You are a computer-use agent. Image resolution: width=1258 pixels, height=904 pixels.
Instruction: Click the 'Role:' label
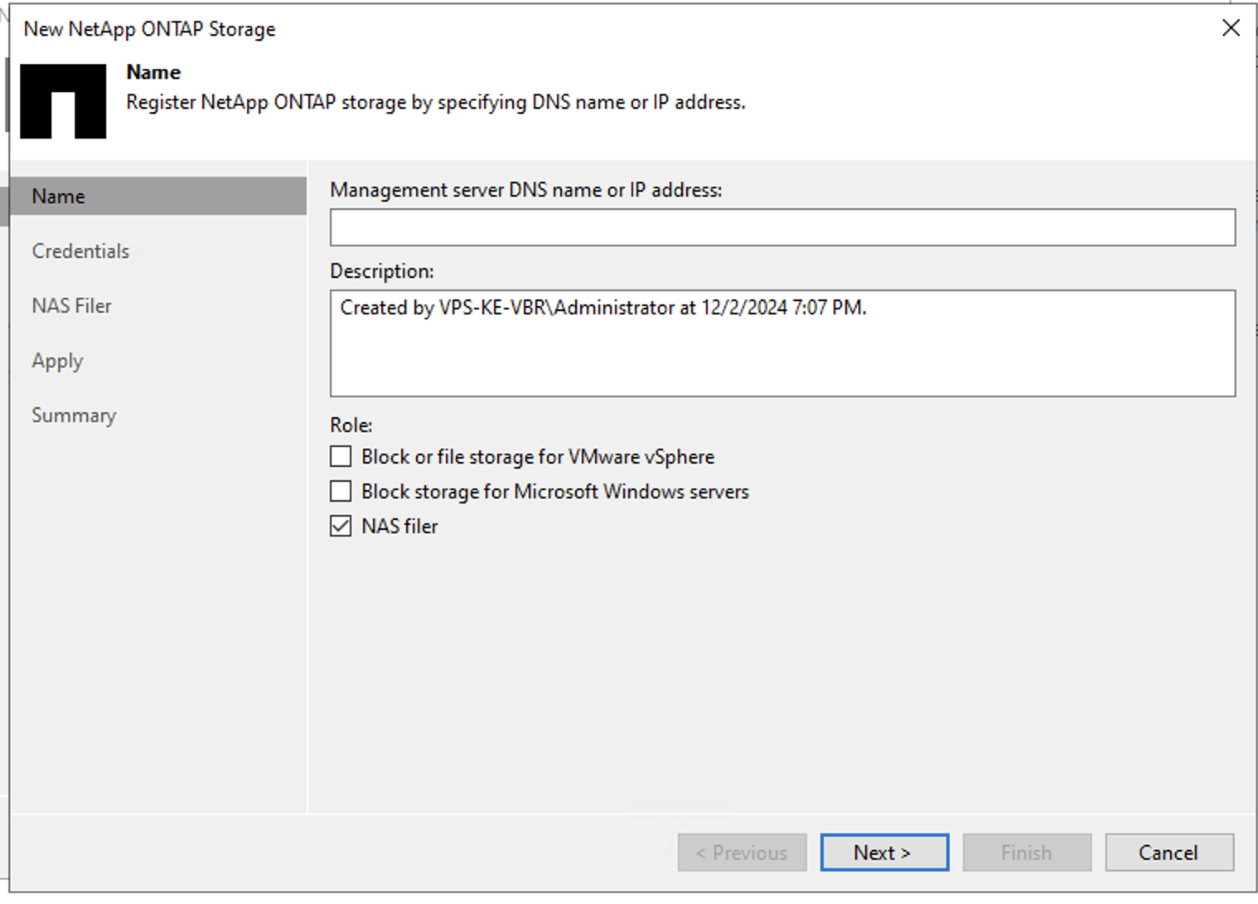pyautogui.click(x=351, y=425)
